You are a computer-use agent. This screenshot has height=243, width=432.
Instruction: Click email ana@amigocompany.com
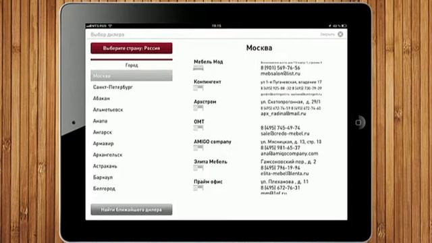coord(290,153)
